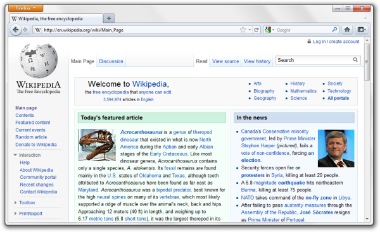Viewport: 380px width, 232px height.
Task: Open Contact Wikipedia link
Action: coord(39,192)
